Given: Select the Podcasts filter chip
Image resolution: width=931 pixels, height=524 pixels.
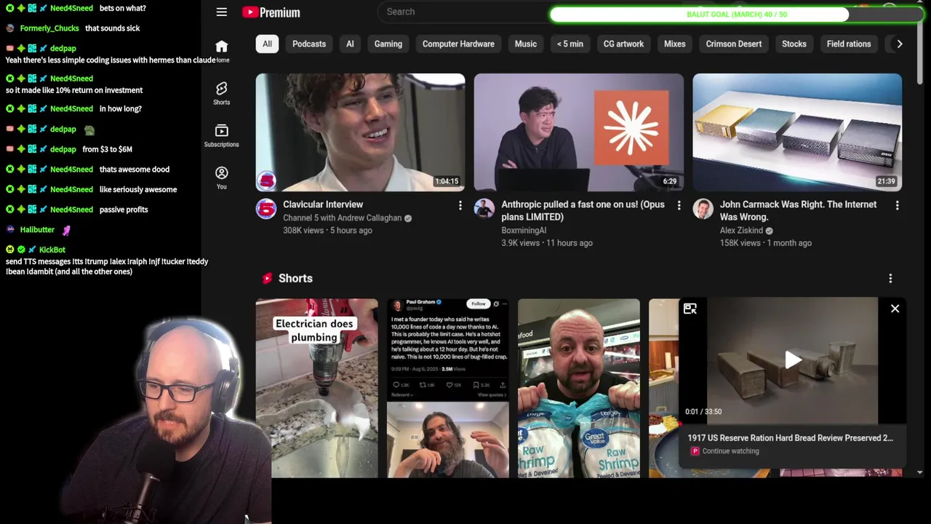Looking at the screenshot, I should point(309,44).
